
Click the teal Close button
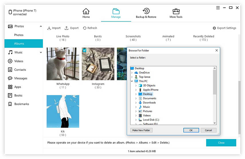[221, 143]
